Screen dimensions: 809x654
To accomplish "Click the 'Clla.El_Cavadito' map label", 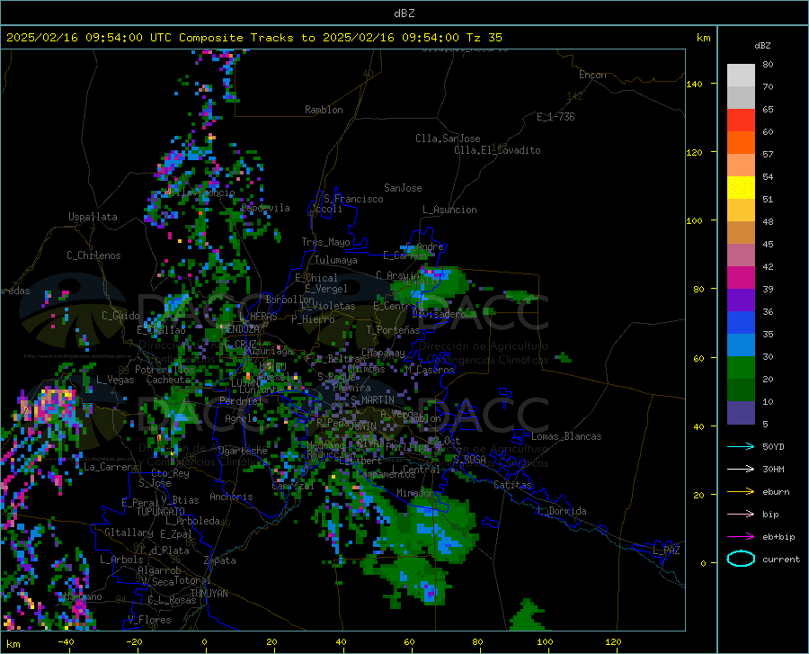I will (497, 150).
